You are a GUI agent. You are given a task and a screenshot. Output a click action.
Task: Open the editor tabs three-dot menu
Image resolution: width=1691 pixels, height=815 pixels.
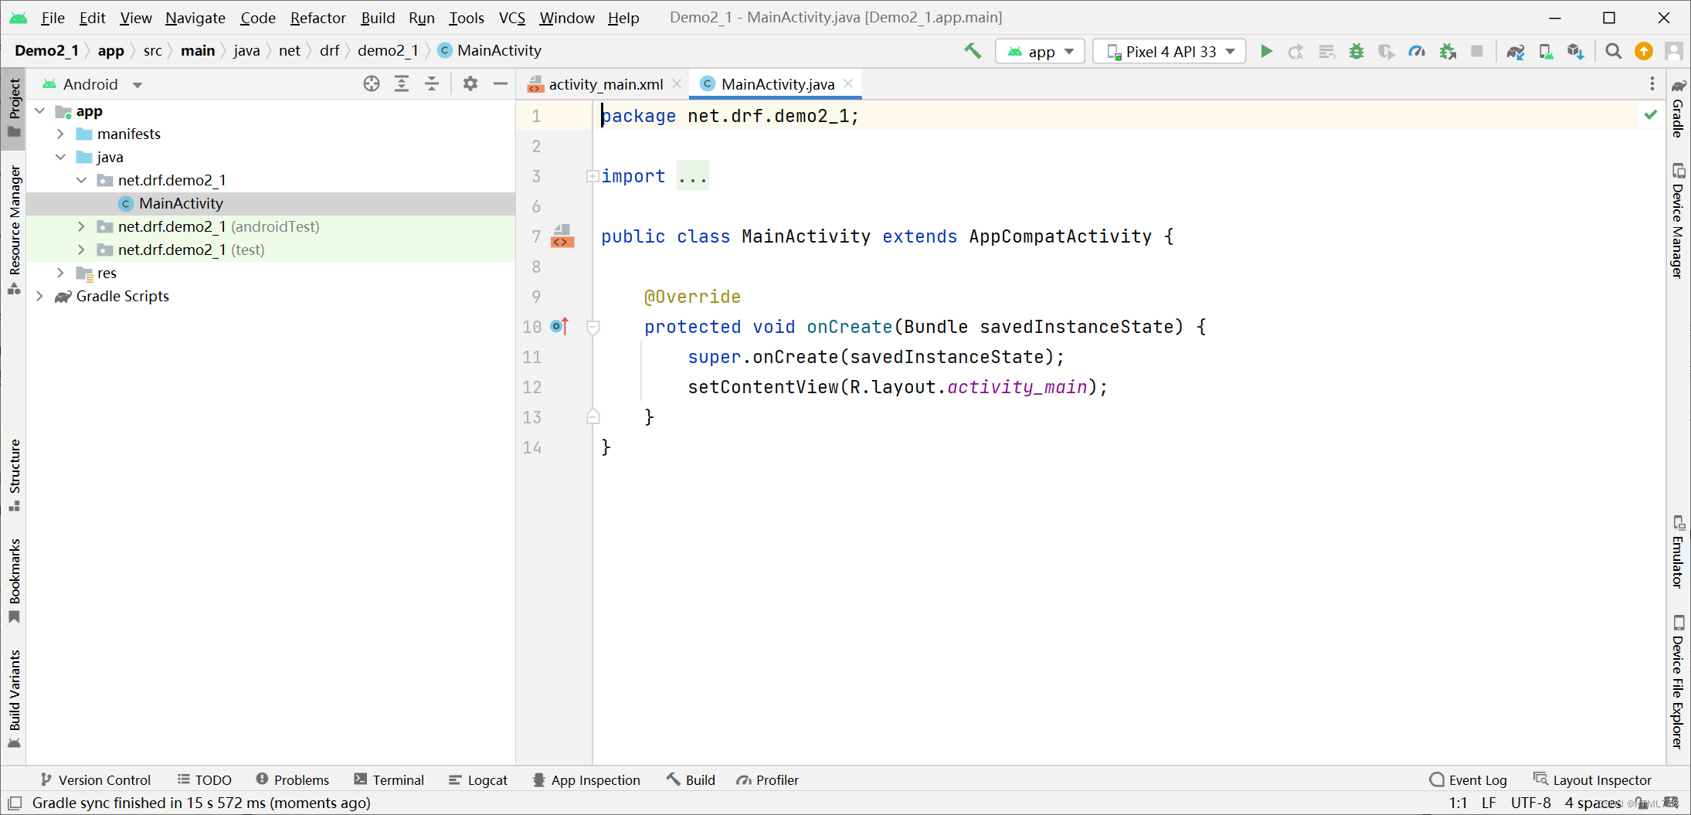(x=1652, y=83)
